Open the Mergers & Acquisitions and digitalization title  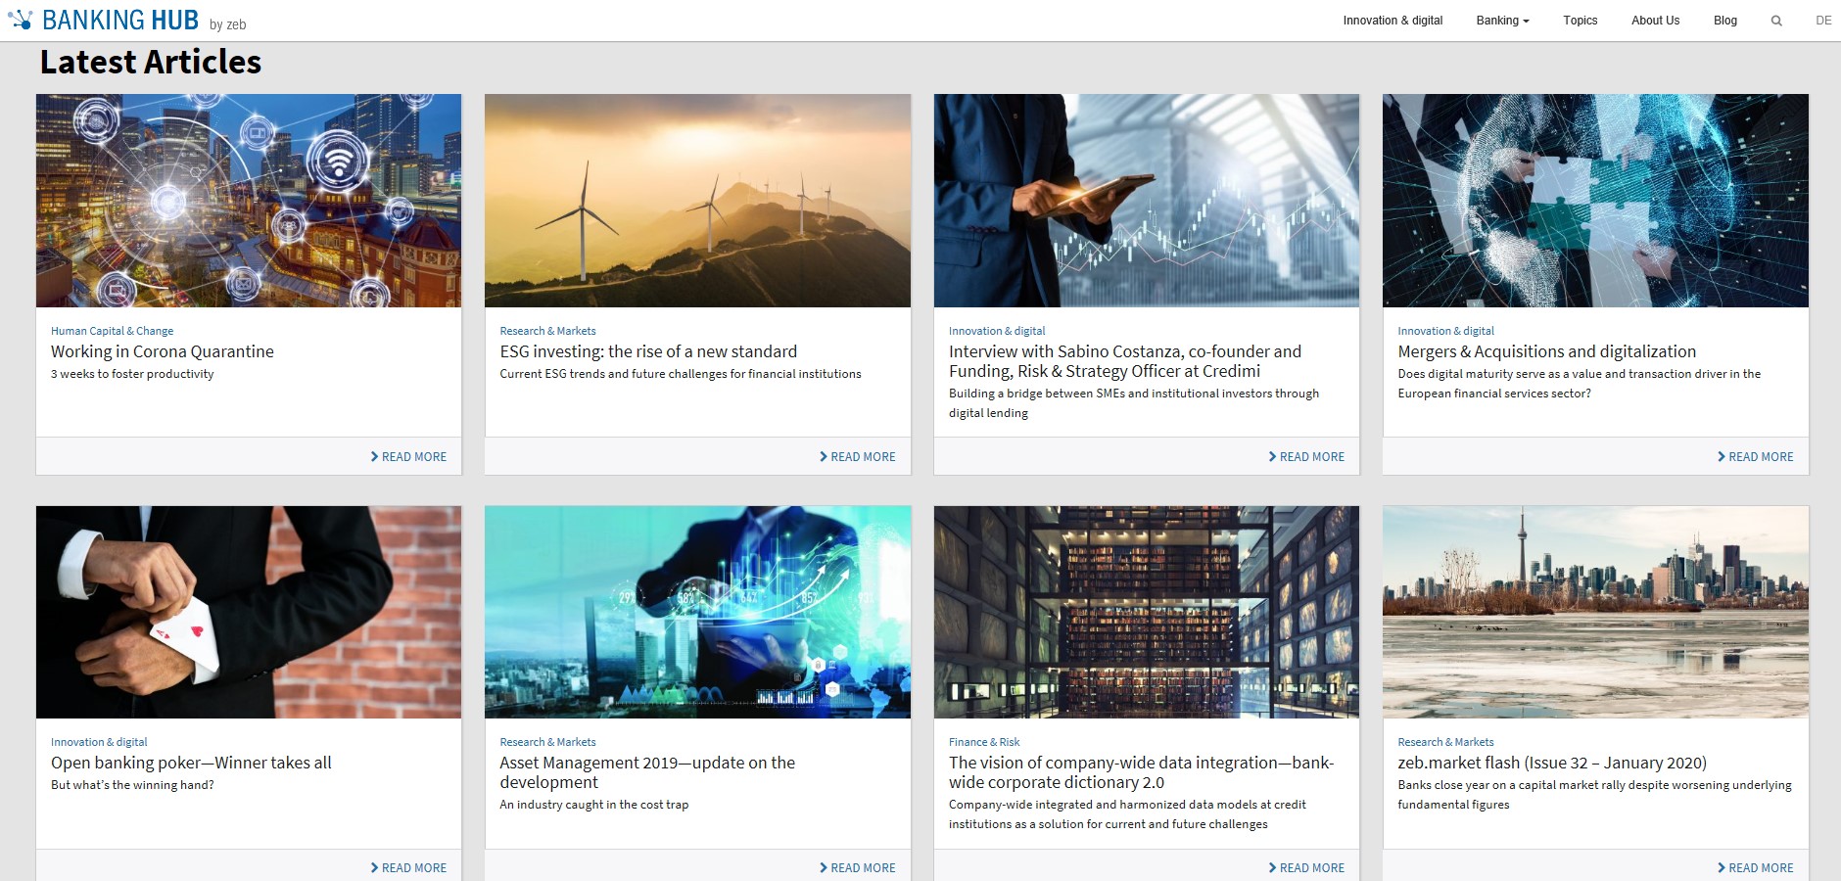pos(1546,351)
